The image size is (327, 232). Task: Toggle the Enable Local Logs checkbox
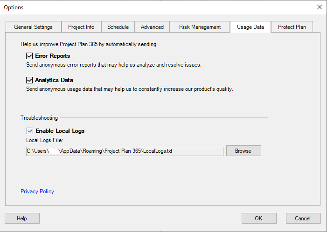(30, 131)
